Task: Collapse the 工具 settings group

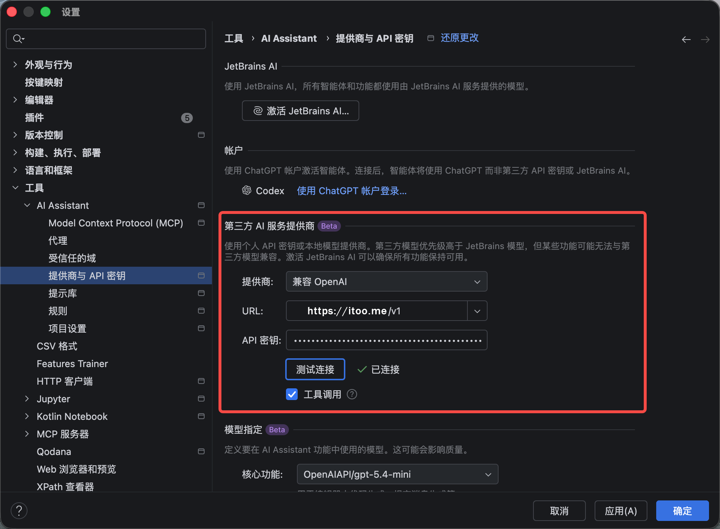Action: pos(15,188)
